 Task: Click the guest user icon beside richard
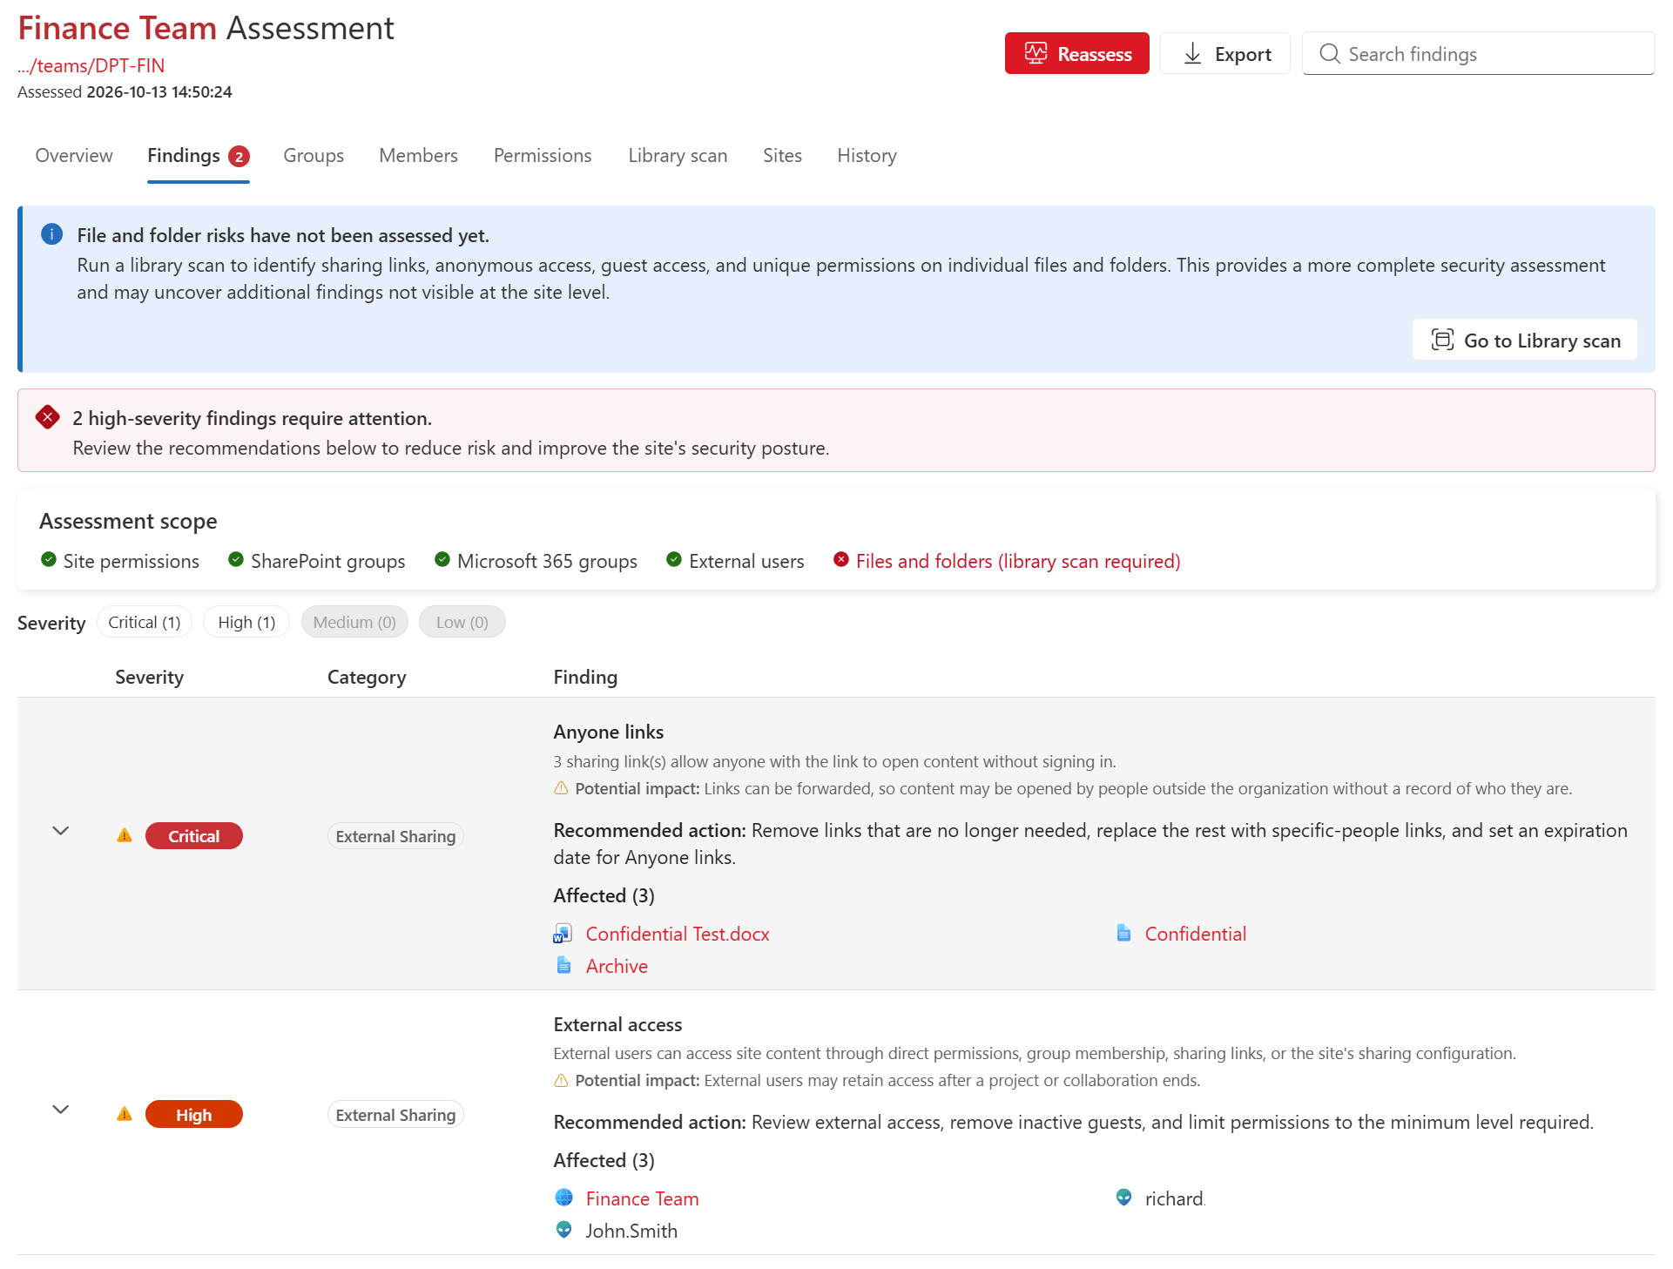coord(1123,1198)
